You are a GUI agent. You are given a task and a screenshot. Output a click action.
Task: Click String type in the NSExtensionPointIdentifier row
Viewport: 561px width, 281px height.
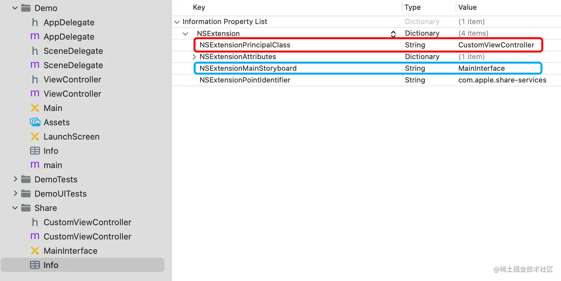[x=415, y=80]
